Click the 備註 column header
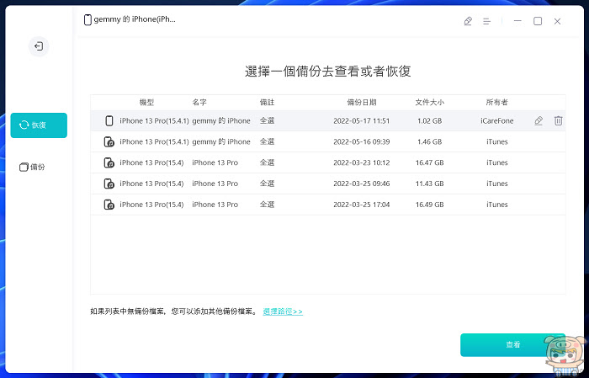Image resolution: width=589 pixels, height=378 pixels. click(267, 102)
